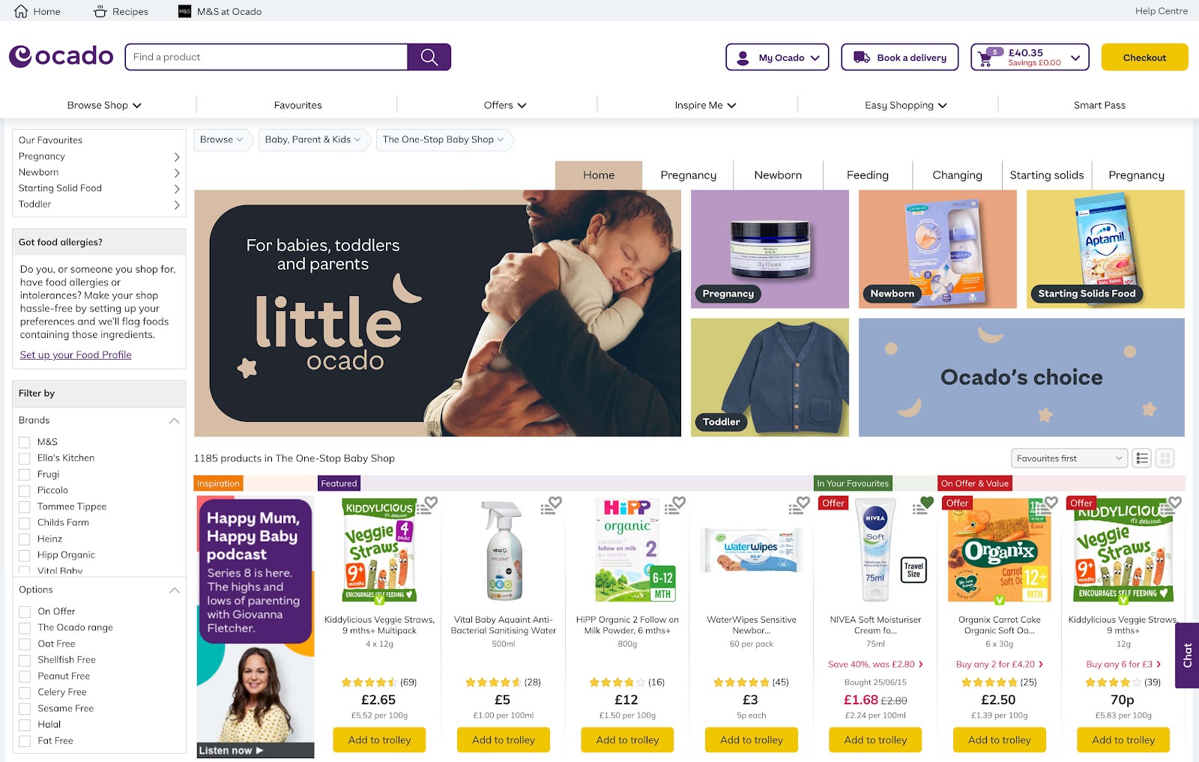The image size is (1199, 762).
Task: Click the magnifier search button
Action: [x=429, y=57]
